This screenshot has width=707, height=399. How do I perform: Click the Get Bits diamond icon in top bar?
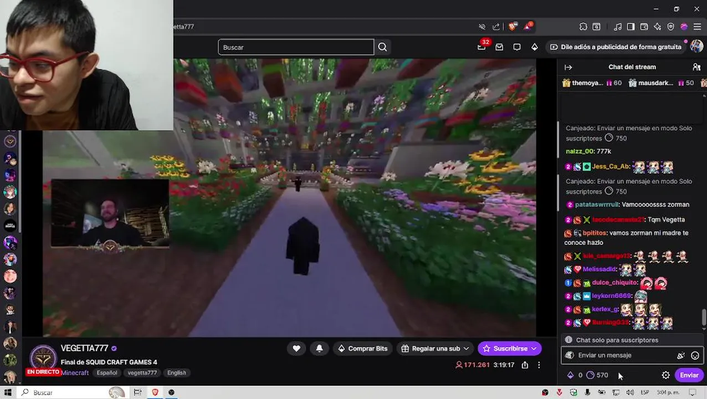pos(534,47)
